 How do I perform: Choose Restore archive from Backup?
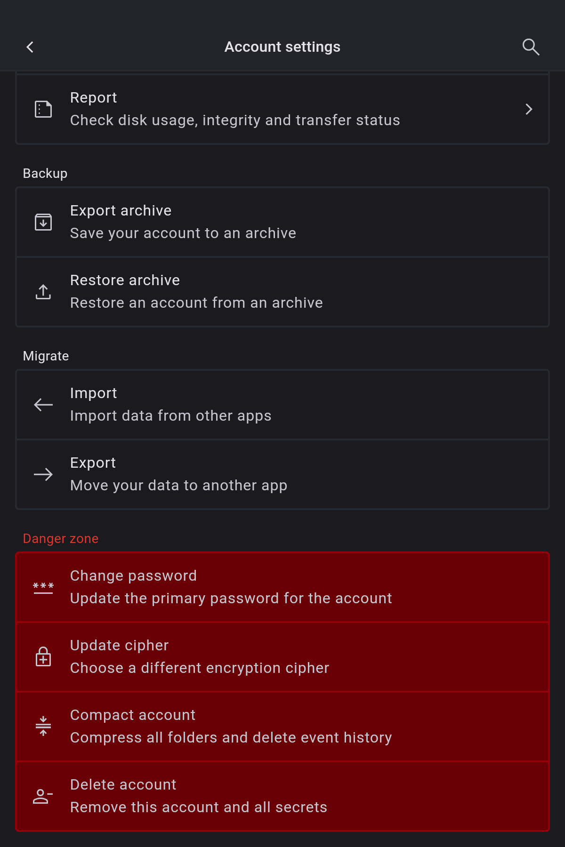(282, 292)
